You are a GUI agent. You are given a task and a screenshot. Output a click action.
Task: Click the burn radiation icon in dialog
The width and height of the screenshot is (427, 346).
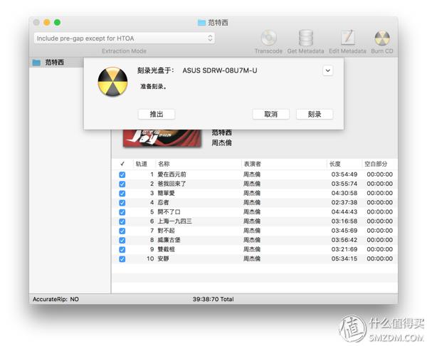pyautogui.click(x=112, y=81)
